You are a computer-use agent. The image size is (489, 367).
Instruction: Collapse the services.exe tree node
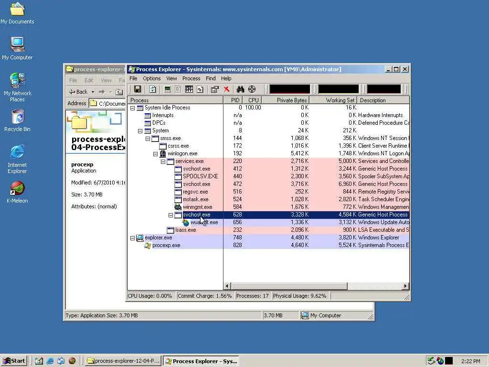(x=163, y=162)
